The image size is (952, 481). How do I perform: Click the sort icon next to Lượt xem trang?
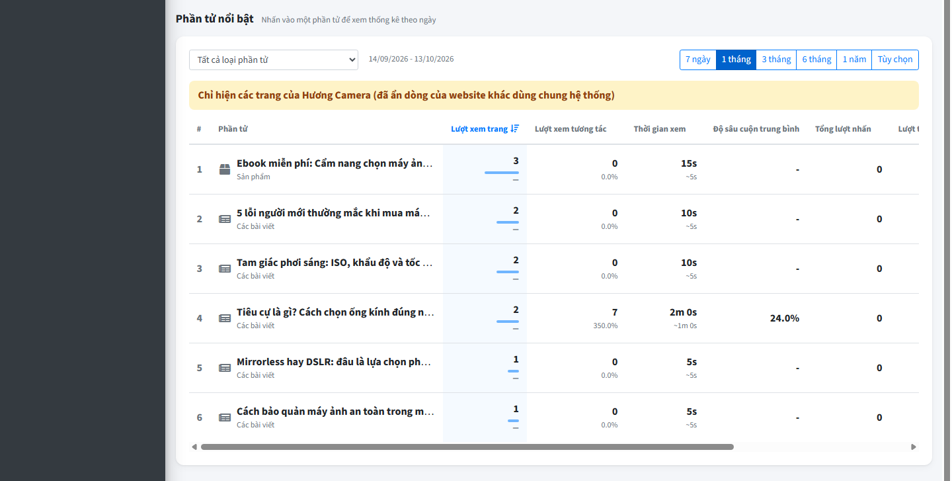click(515, 129)
